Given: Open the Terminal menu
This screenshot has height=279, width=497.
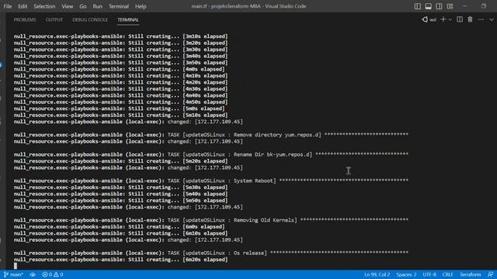Looking at the screenshot, I should pyautogui.click(x=119, y=6).
